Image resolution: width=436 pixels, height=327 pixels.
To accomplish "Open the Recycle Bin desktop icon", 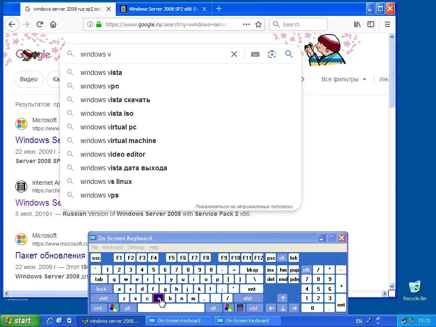I will (x=415, y=290).
